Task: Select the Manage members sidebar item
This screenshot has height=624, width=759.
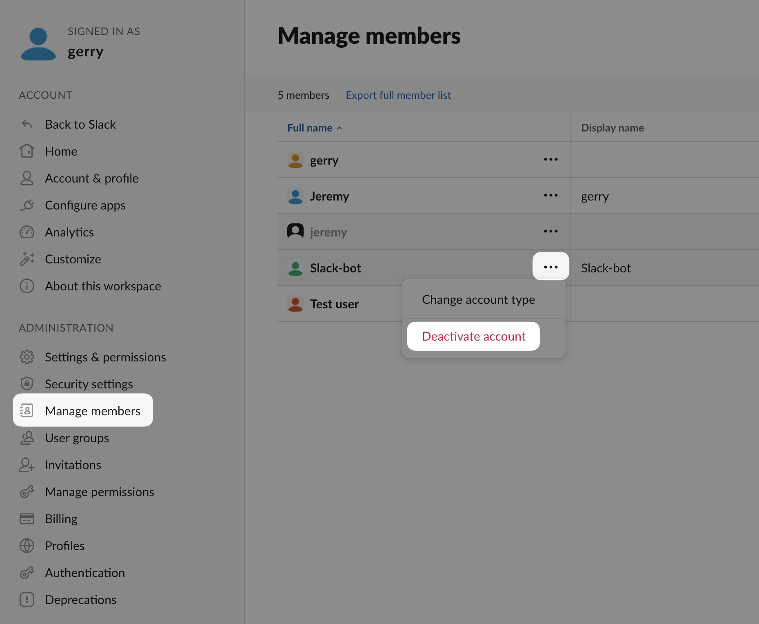Action: click(x=83, y=410)
